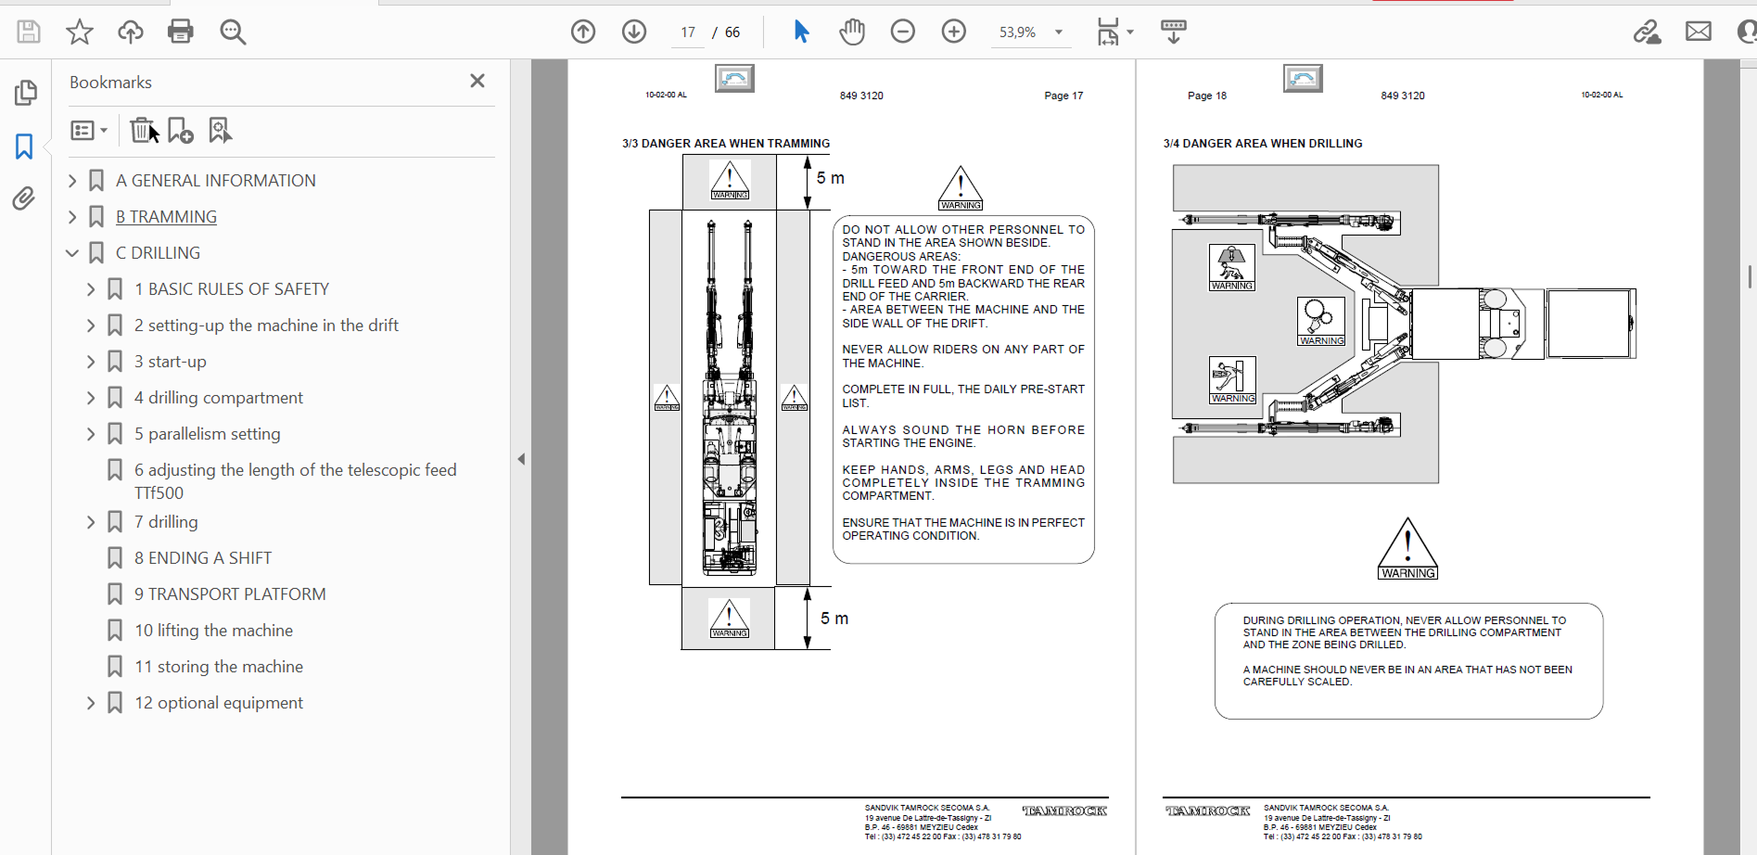1757x855 pixels.
Task: Toggle the Page Thumbnails panel
Action: (x=25, y=93)
